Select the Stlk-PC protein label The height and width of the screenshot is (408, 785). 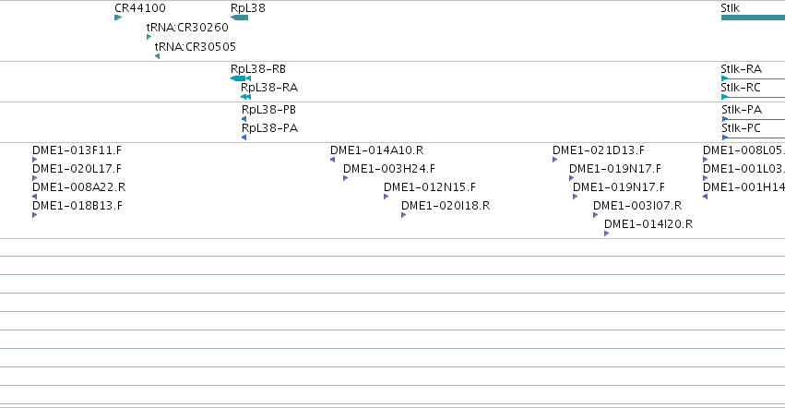[x=741, y=127]
